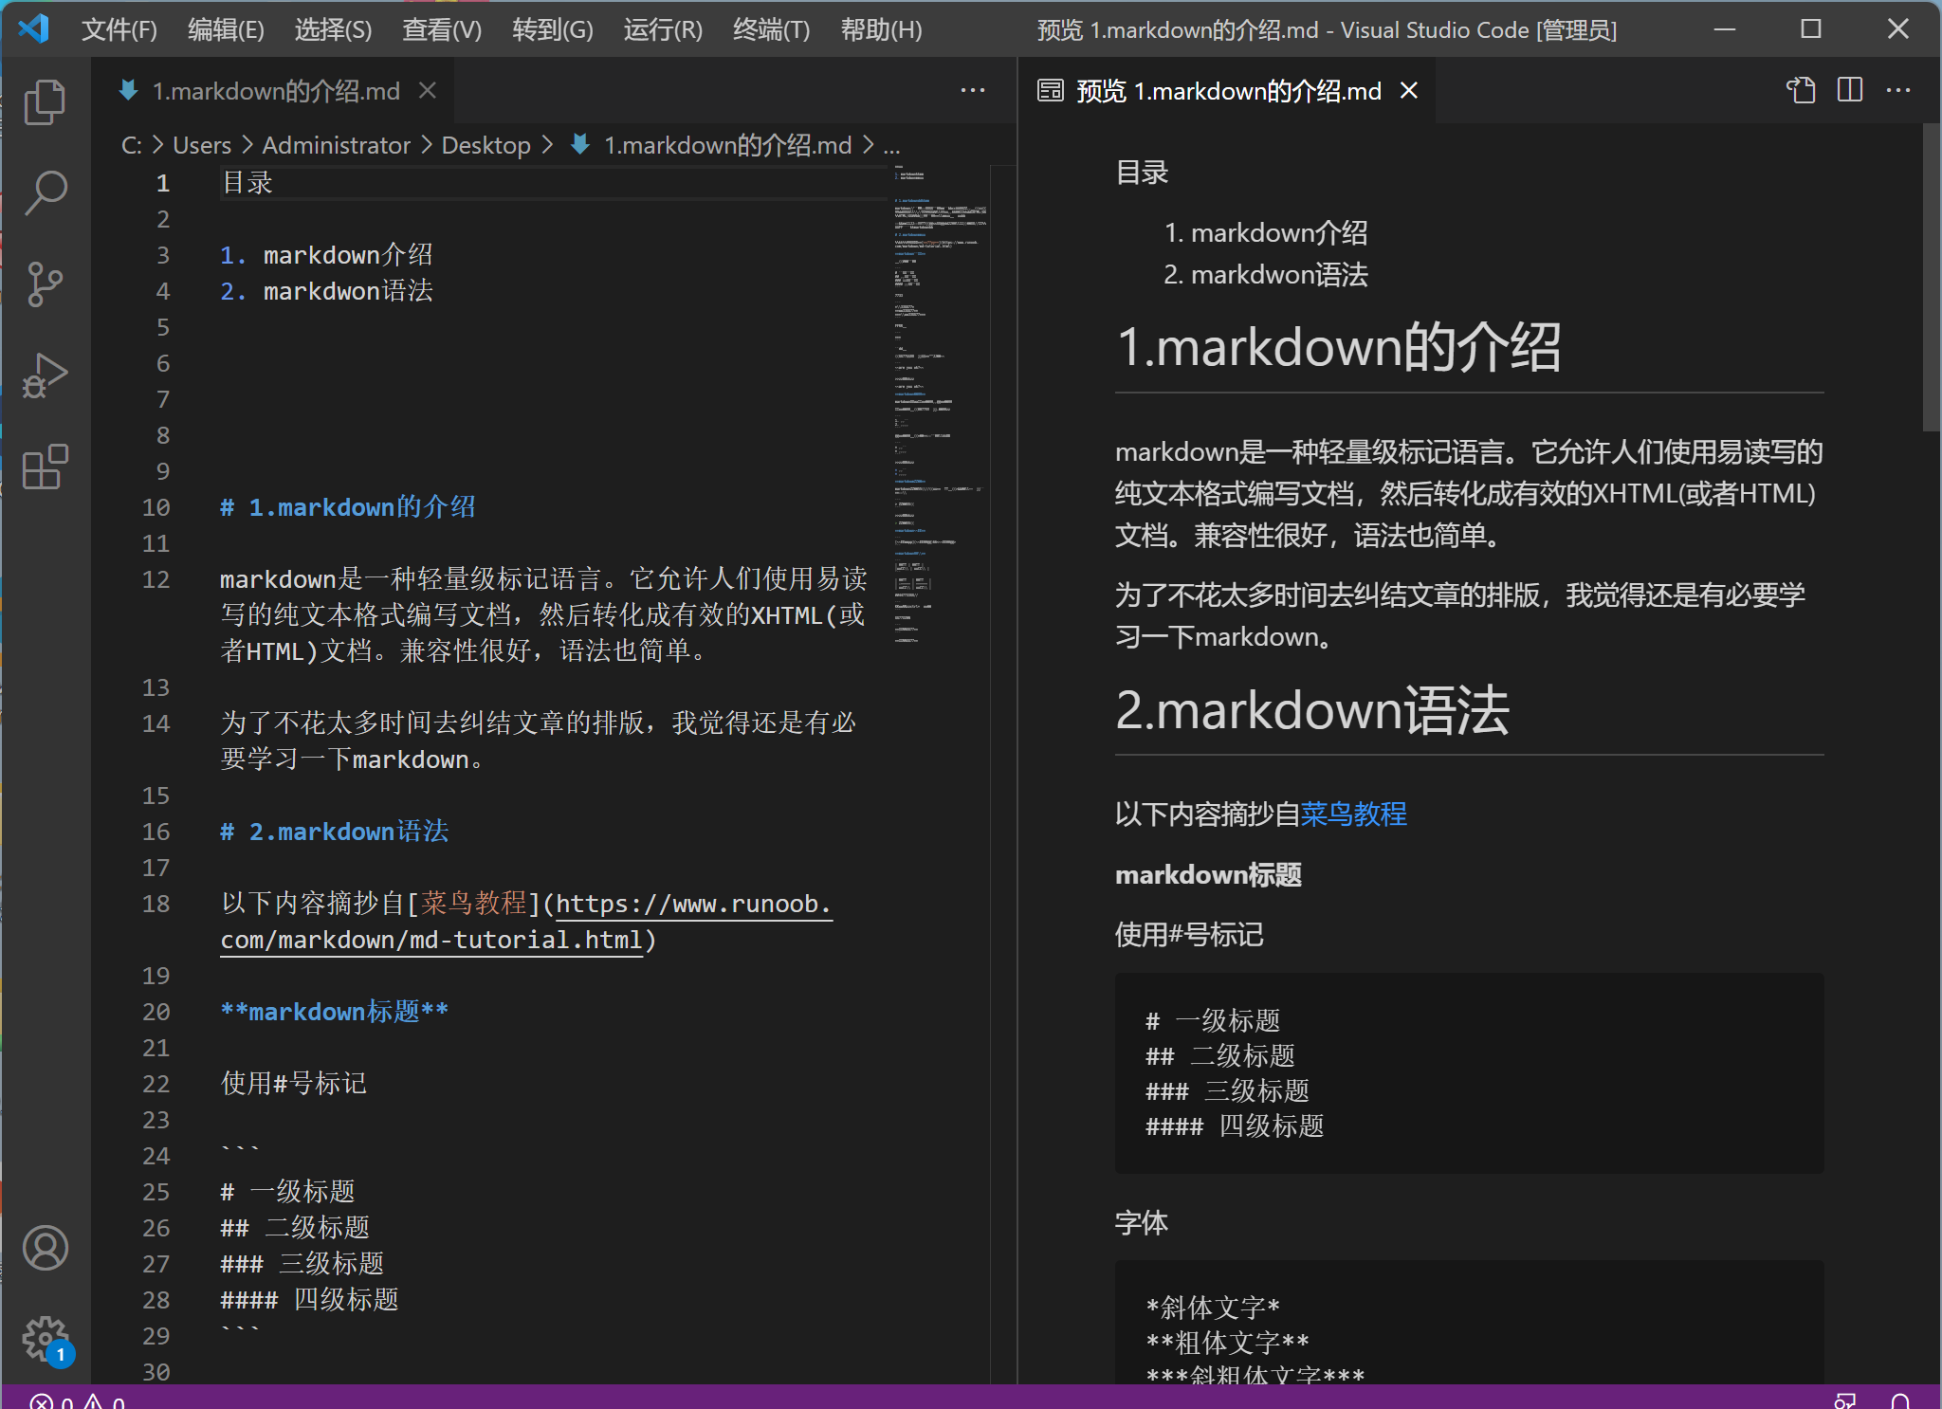Click line number 10 in the gutter
The width and height of the screenshot is (1942, 1409).
click(156, 507)
